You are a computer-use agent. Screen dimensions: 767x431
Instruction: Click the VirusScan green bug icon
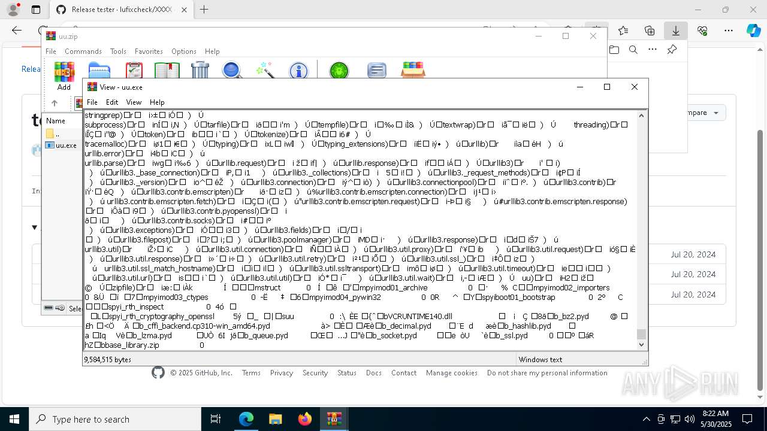coord(339,71)
